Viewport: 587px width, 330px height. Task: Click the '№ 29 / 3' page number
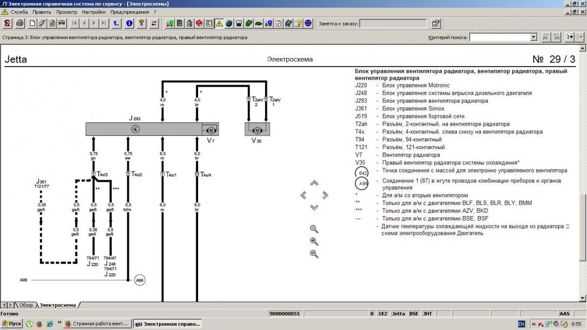(554, 59)
